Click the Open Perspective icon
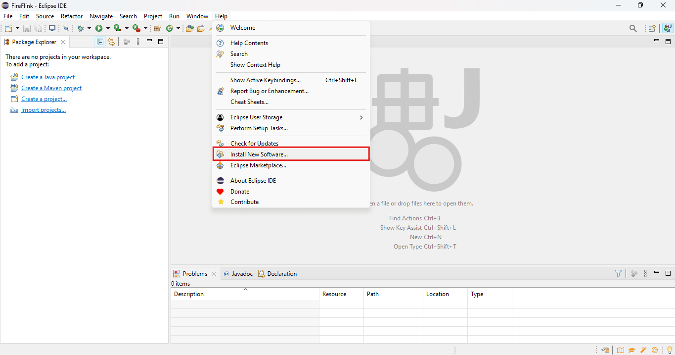The height and width of the screenshot is (355, 675). coord(652,29)
